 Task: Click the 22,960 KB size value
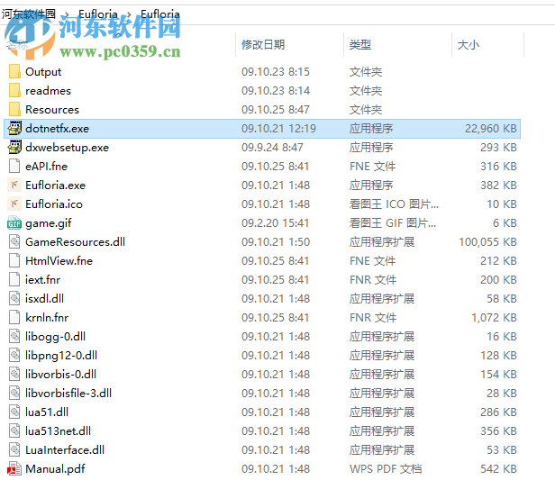[x=490, y=129]
